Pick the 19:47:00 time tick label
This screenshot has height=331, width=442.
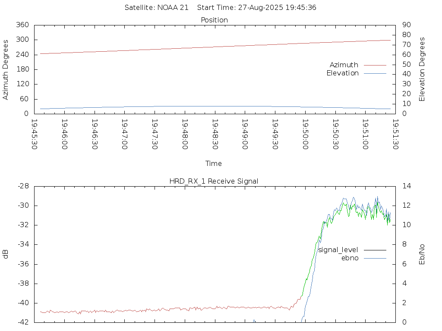125,134
